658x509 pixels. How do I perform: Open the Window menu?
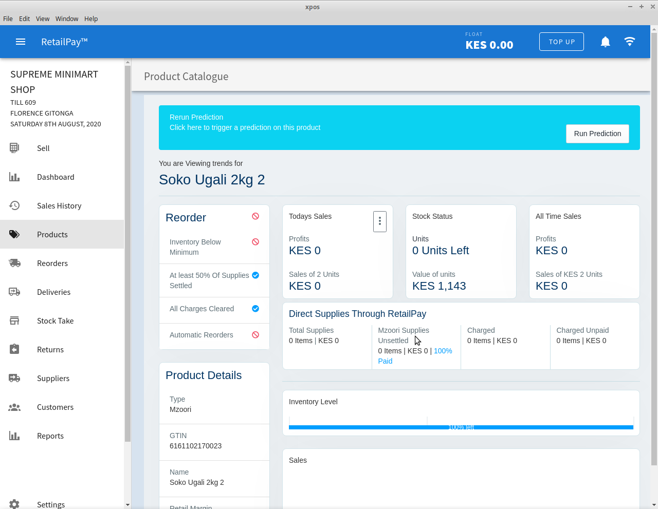67,18
